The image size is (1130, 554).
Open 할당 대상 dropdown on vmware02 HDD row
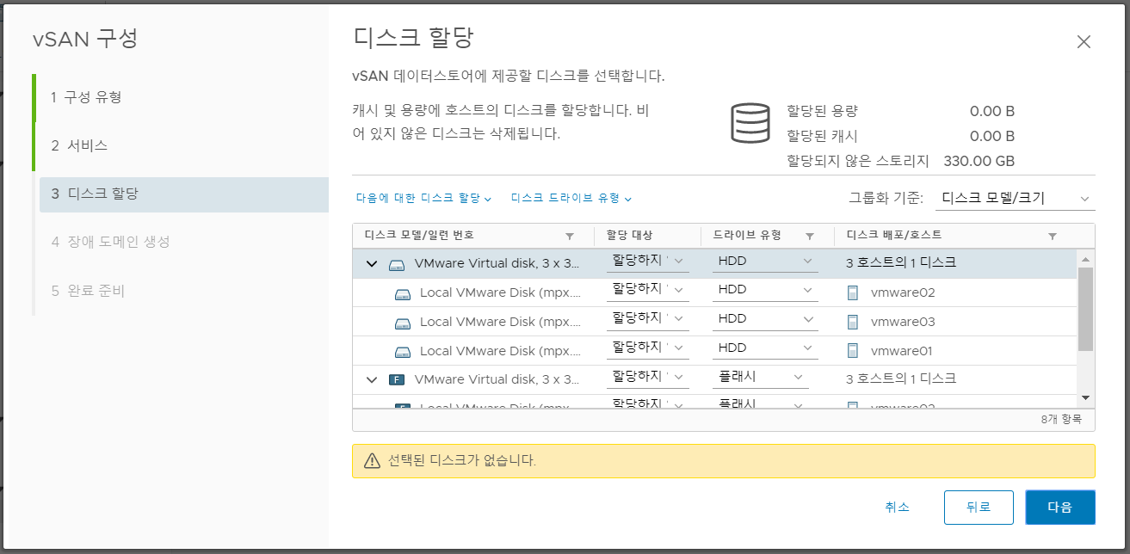648,290
